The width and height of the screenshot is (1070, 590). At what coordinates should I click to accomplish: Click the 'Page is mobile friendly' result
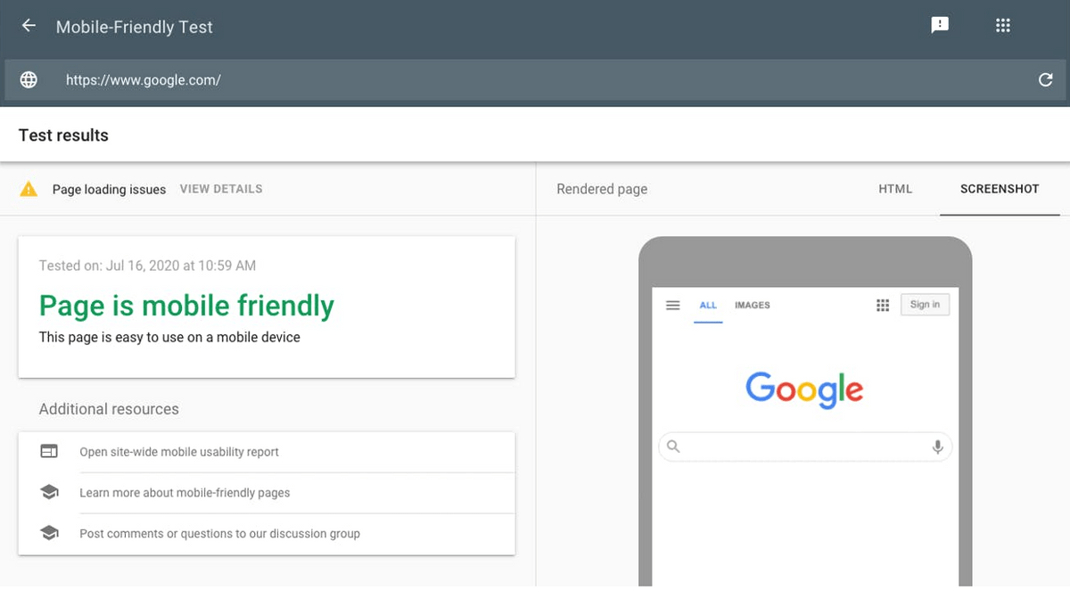coord(186,306)
